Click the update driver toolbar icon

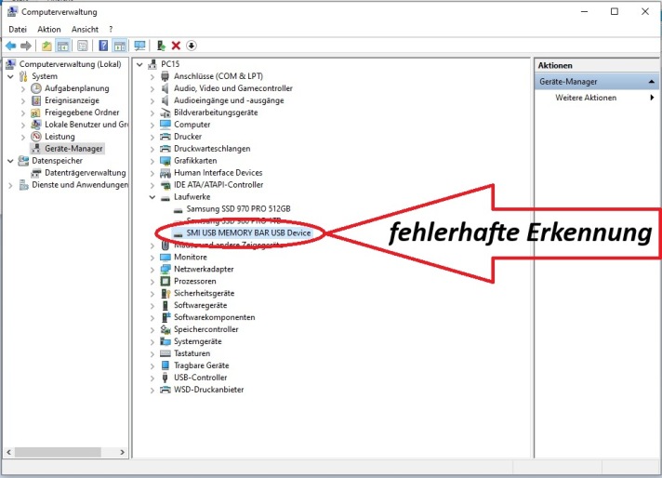(161, 46)
